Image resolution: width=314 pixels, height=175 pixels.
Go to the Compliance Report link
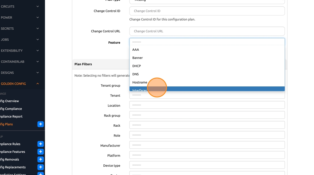pyautogui.click(x=11, y=117)
